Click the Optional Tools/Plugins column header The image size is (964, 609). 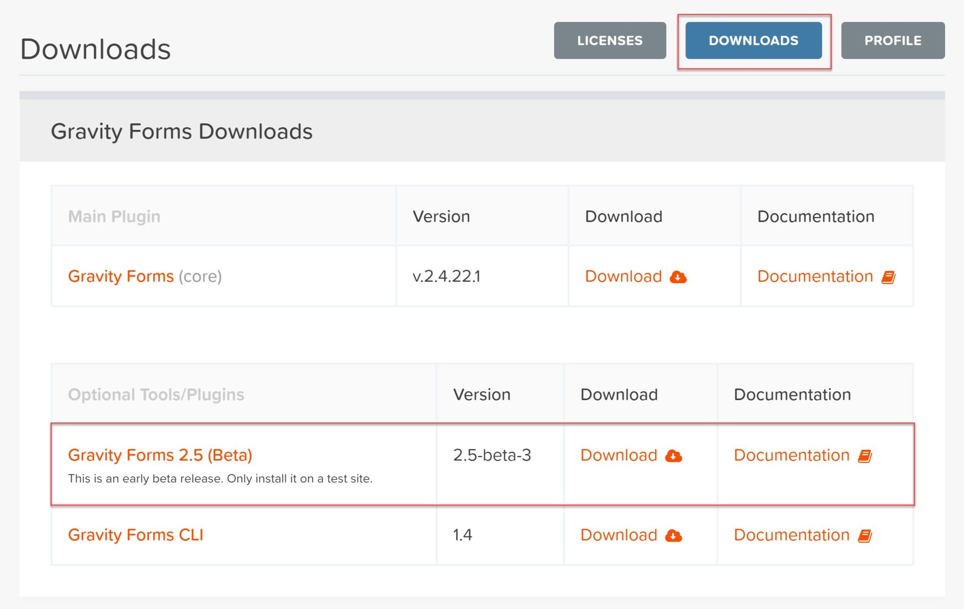pos(156,394)
